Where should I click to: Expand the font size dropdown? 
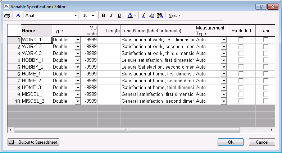[93, 15]
